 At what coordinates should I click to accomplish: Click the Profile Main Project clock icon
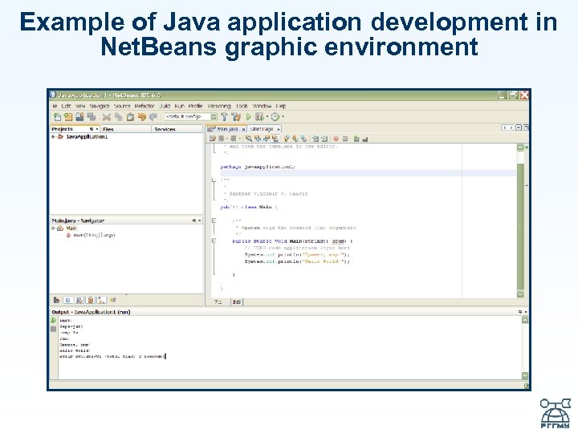click(x=275, y=117)
